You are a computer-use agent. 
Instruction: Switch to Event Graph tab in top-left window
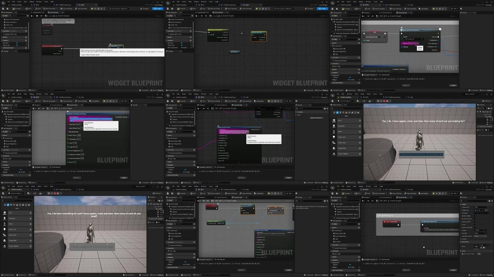(x=54, y=12)
